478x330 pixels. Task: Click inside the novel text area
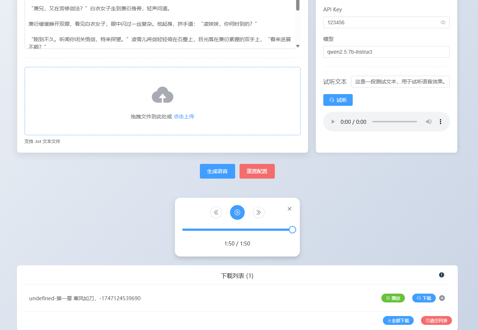click(160, 24)
